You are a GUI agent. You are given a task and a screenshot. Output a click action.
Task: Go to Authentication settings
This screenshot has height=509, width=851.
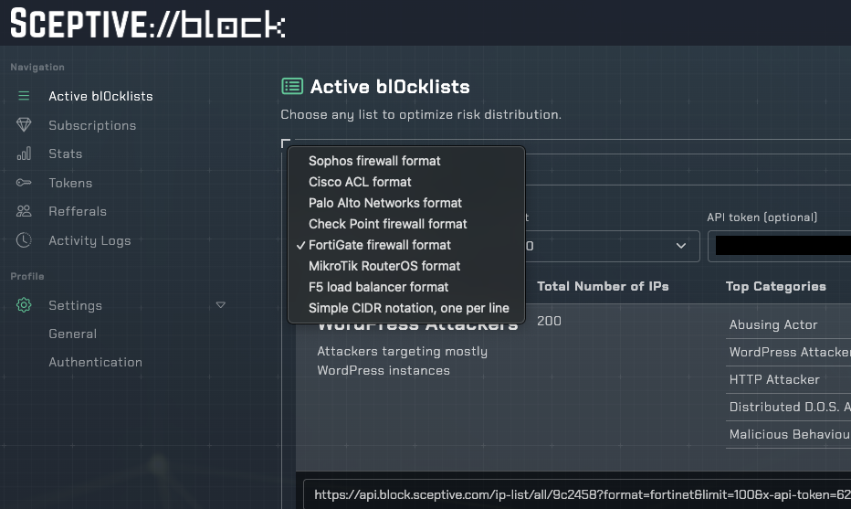tap(95, 362)
